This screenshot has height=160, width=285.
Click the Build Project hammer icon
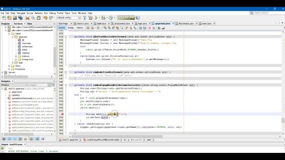pos(85,18)
